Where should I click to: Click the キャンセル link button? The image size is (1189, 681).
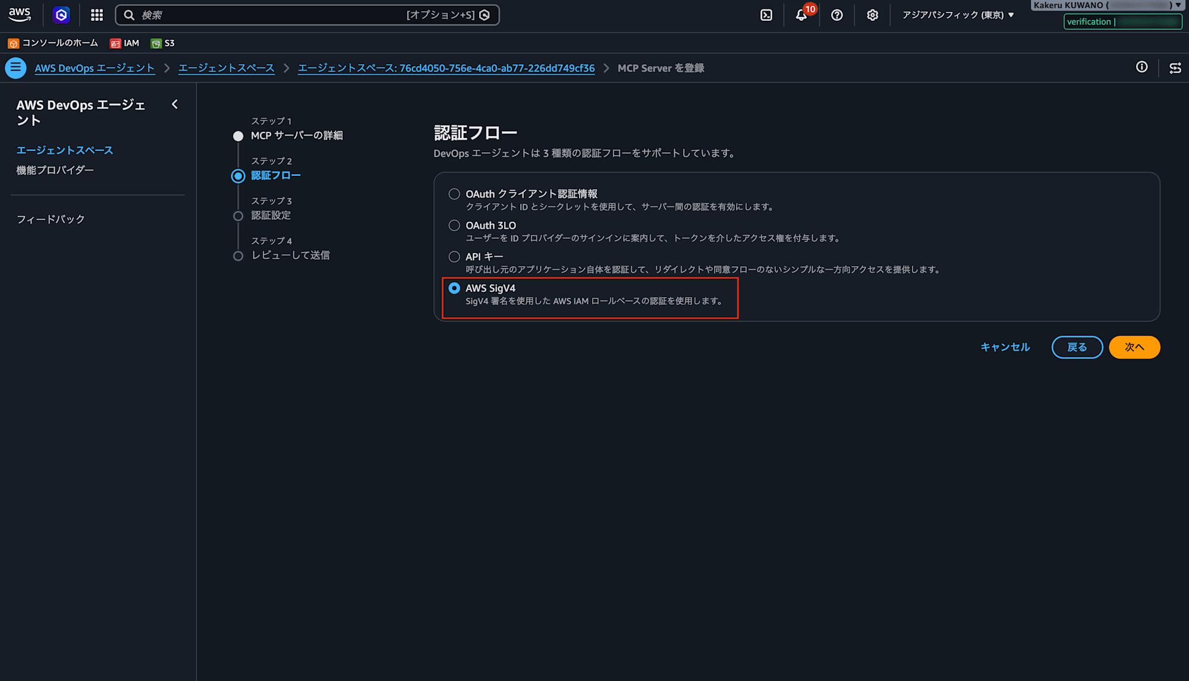[1005, 347]
